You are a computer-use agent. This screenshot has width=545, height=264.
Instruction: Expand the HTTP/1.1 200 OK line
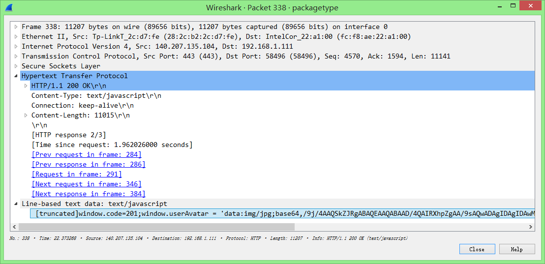[x=26, y=86]
